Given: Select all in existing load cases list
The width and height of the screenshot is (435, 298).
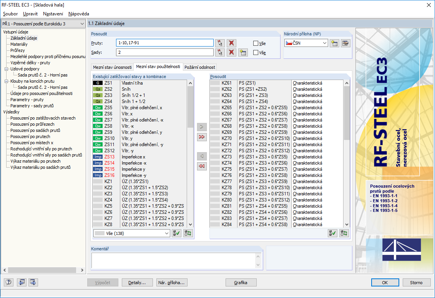Looking at the screenshot, I should click(176, 233).
